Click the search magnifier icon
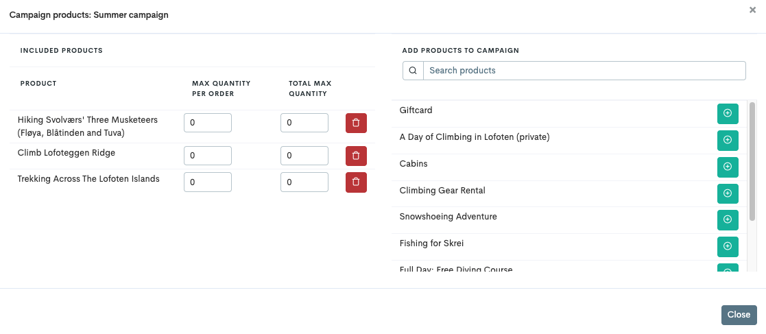 coord(413,71)
